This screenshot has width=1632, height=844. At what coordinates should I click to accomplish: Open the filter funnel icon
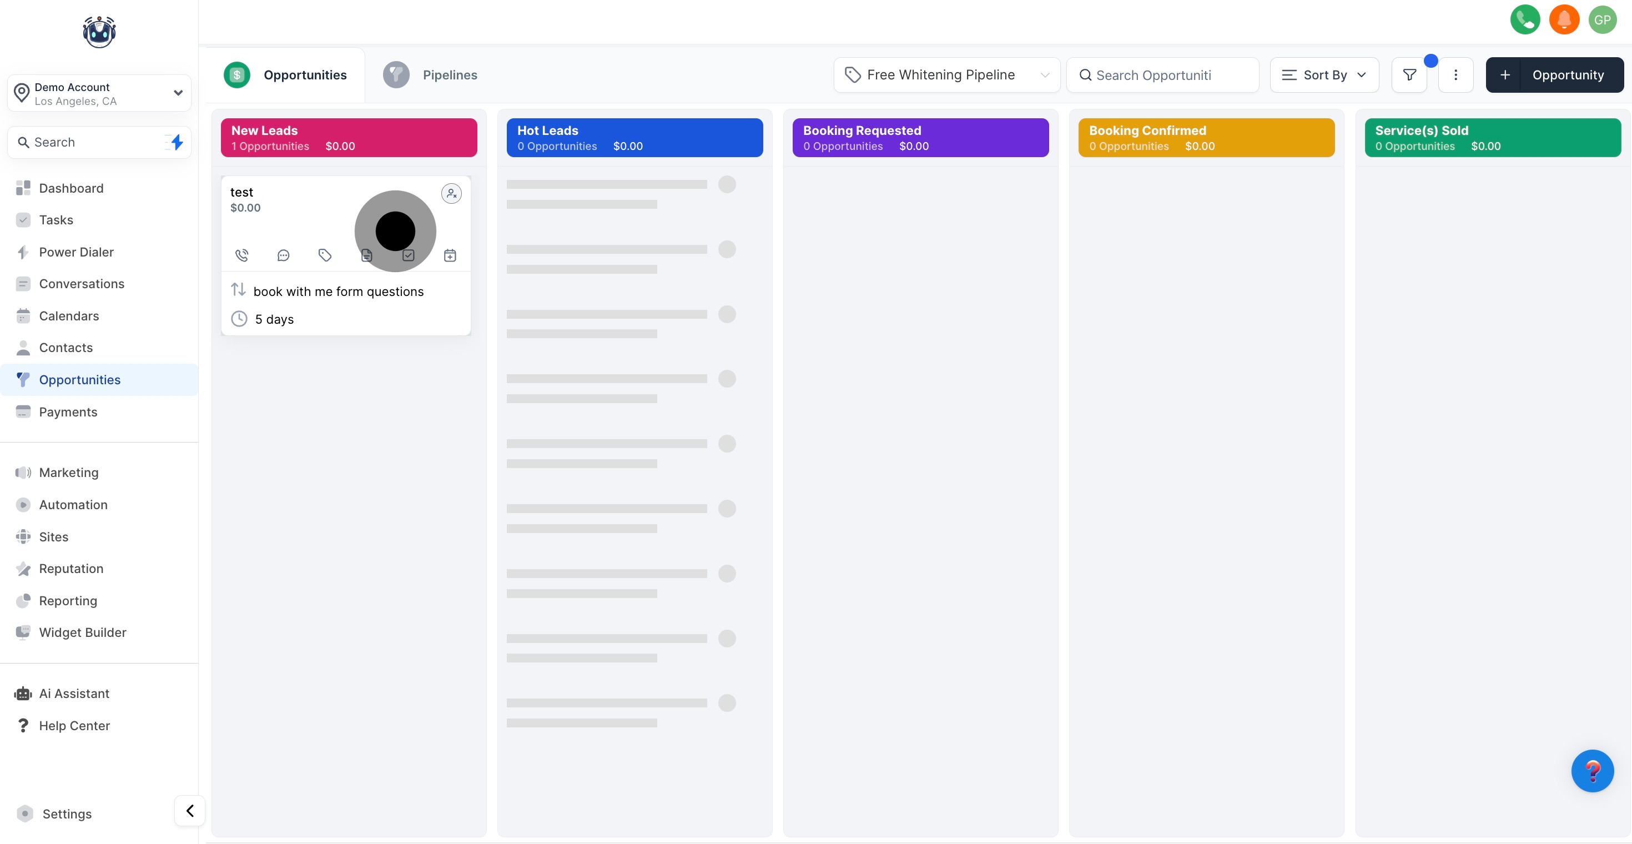pyautogui.click(x=1409, y=75)
